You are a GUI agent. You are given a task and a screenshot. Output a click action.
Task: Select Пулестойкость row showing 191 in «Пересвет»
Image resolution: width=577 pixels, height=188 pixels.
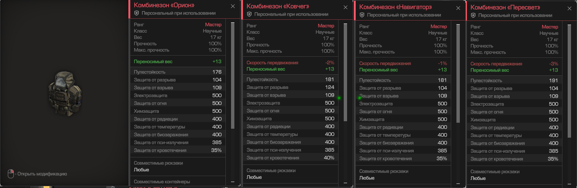pos(514,81)
